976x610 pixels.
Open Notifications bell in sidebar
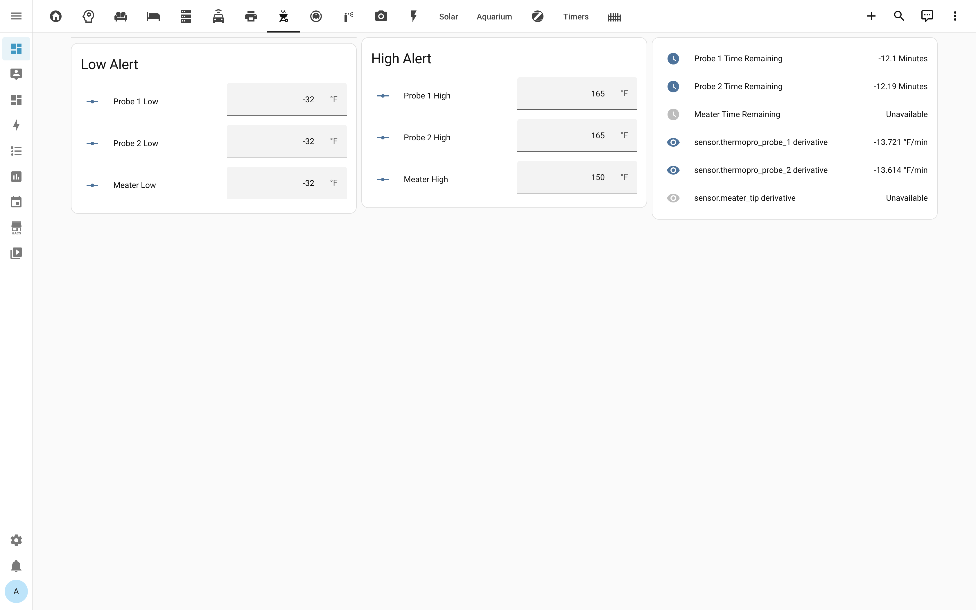(x=16, y=566)
